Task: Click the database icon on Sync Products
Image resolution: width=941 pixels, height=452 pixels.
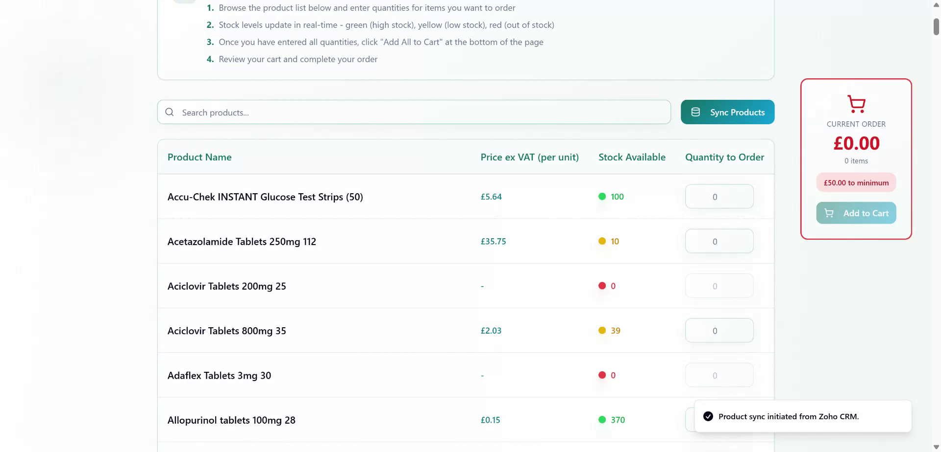Action: tap(695, 112)
